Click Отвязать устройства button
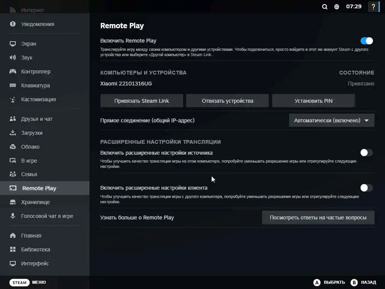Image resolution: width=385 pixels, height=289 pixels. (x=227, y=101)
